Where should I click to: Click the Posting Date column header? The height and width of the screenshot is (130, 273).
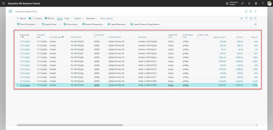click(24, 36)
